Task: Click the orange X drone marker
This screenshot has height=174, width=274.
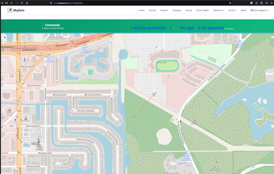Action: coord(154,94)
